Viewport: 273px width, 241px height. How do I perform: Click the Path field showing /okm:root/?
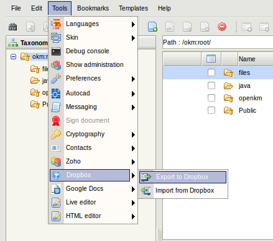click(218, 42)
